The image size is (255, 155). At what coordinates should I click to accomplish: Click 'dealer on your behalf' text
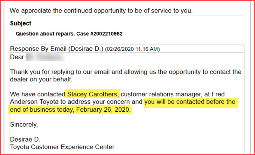(41, 79)
